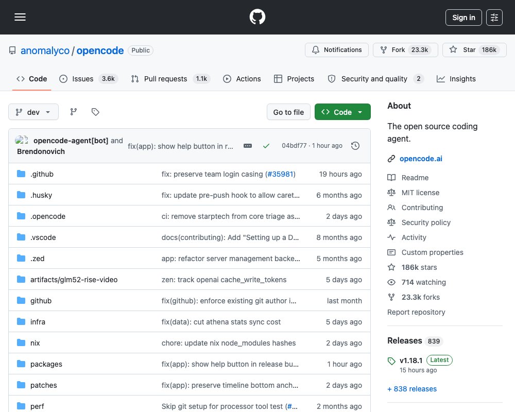This screenshot has width=515, height=412.
Task: Click the packages folder icon
Action: (x=21, y=364)
